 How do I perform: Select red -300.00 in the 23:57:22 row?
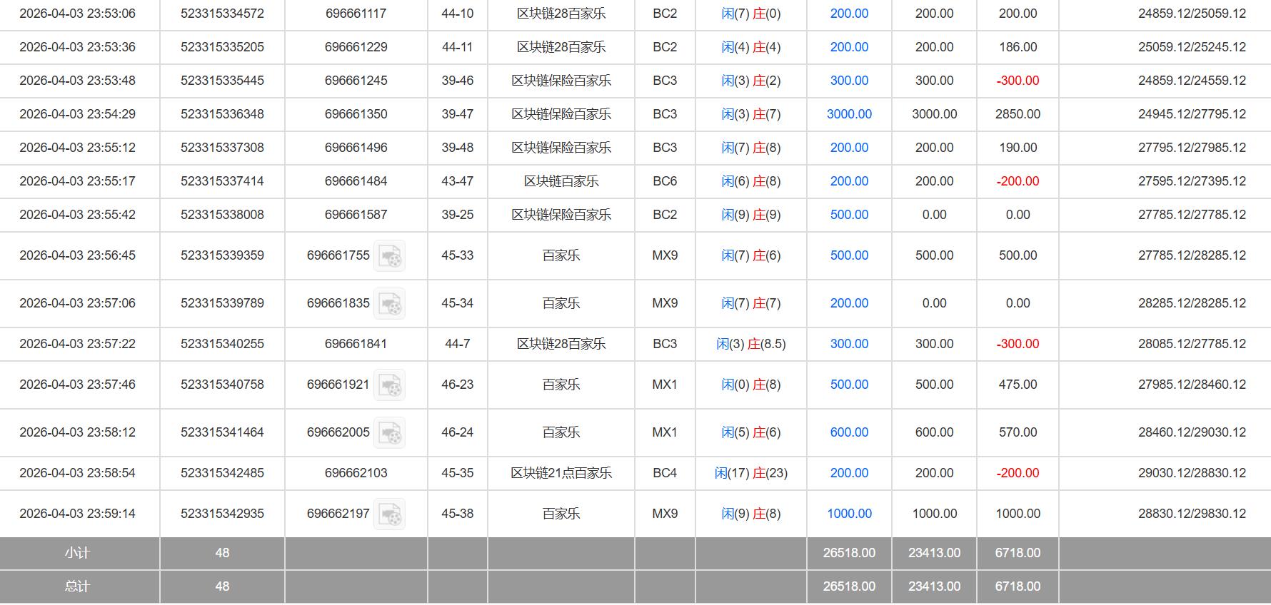click(1018, 344)
